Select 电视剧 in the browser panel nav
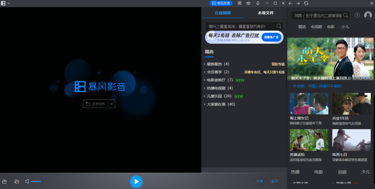Viewport: 375px width, 189px height. point(316,27)
